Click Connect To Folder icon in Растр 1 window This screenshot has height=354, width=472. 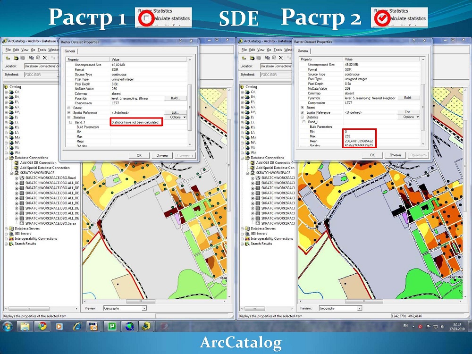coord(16,58)
